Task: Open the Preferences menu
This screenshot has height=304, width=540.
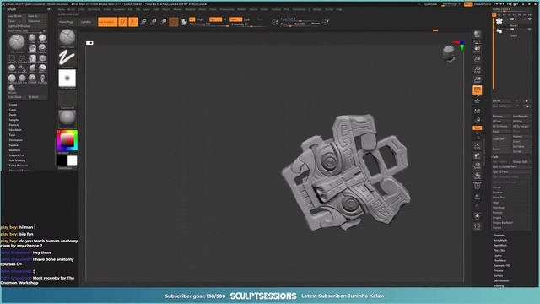Action: point(227,9)
